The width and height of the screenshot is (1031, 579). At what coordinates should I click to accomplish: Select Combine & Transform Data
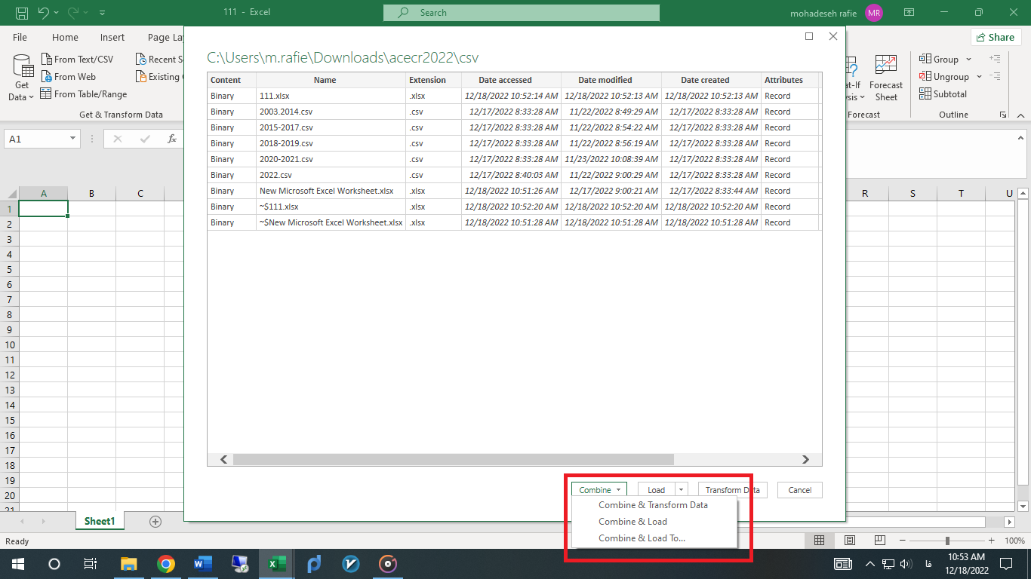click(x=653, y=505)
